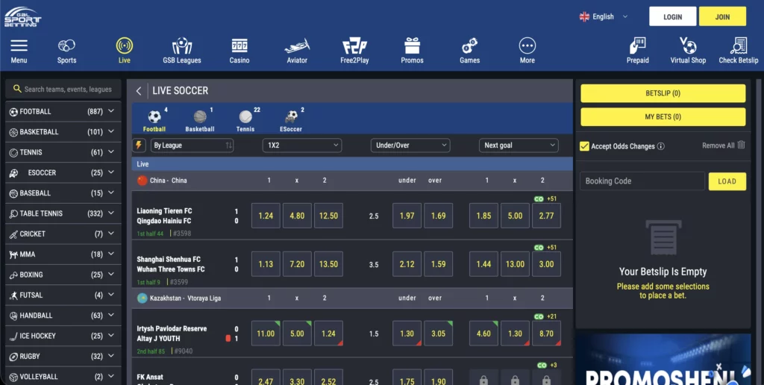Open GSB Leagues icon

click(182, 46)
